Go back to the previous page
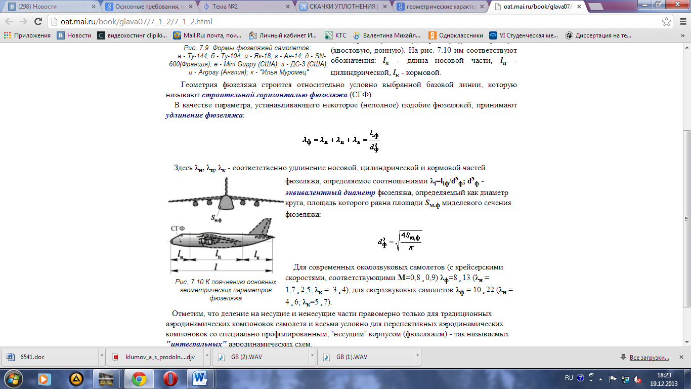Screen dimensions: 691x389 9,22
